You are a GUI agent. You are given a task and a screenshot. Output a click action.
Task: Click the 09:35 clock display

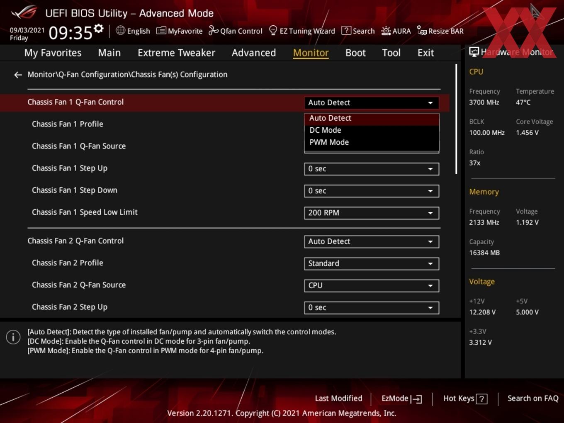coord(70,33)
